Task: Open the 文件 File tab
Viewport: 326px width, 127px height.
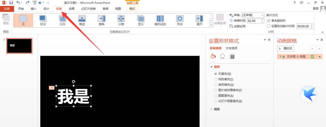Action: click(x=7, y=9)
